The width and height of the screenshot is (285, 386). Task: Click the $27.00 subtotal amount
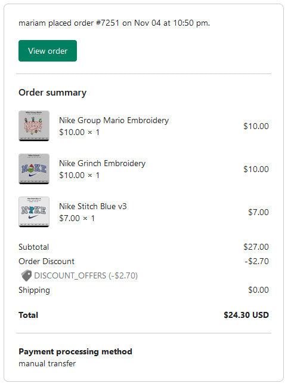tap(256, 247)
